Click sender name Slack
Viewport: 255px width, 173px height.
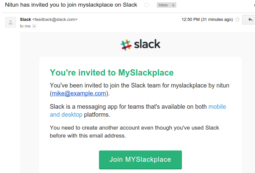(x=26, y=20)
